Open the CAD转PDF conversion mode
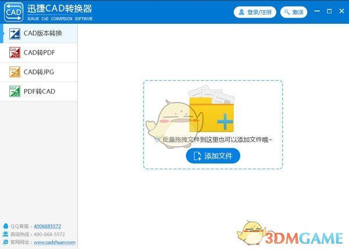 pyautogui.click(x=39, y=53)
